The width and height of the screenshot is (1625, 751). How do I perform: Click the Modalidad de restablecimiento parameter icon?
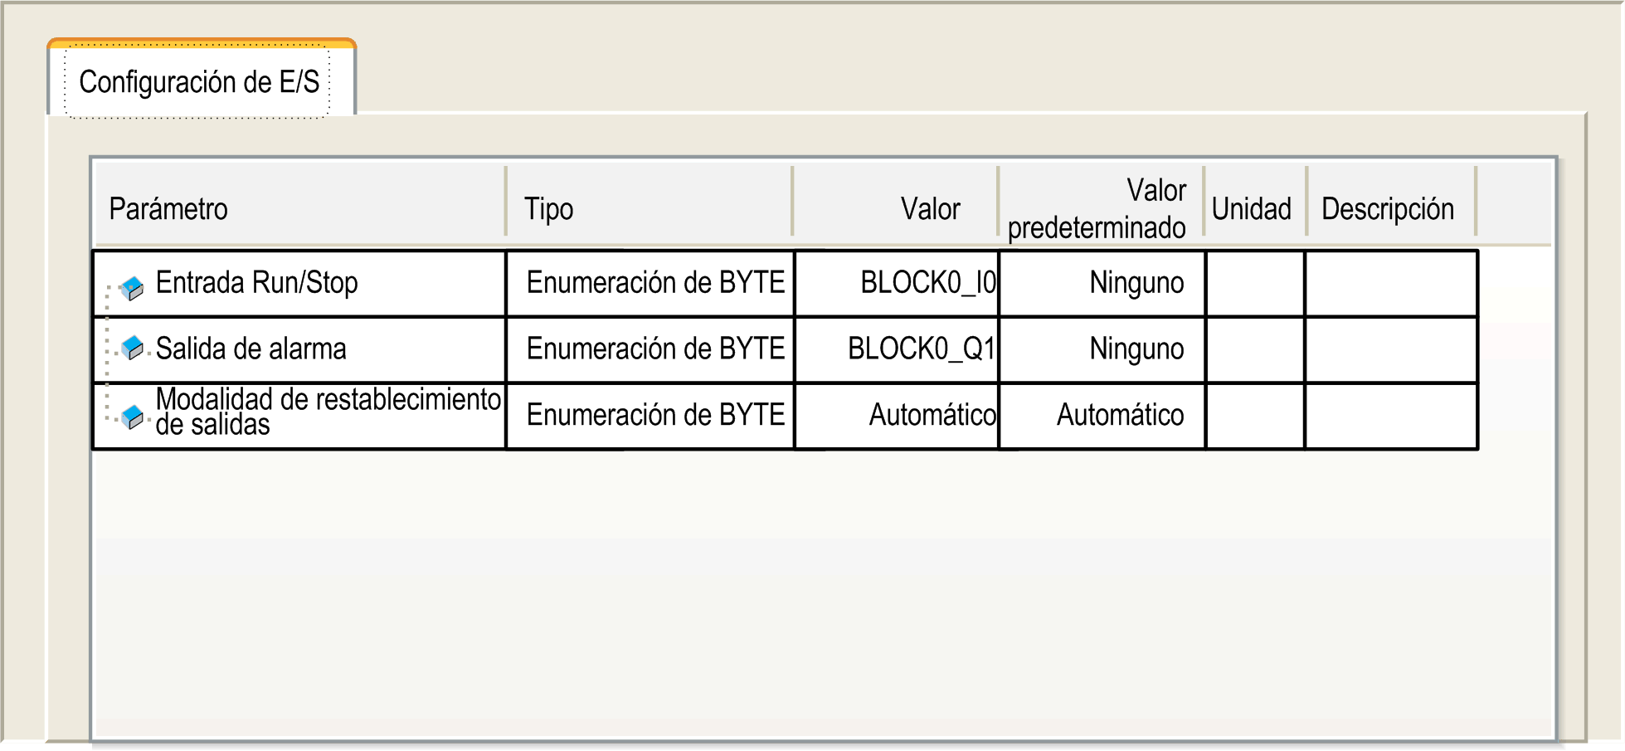(132, 417)
